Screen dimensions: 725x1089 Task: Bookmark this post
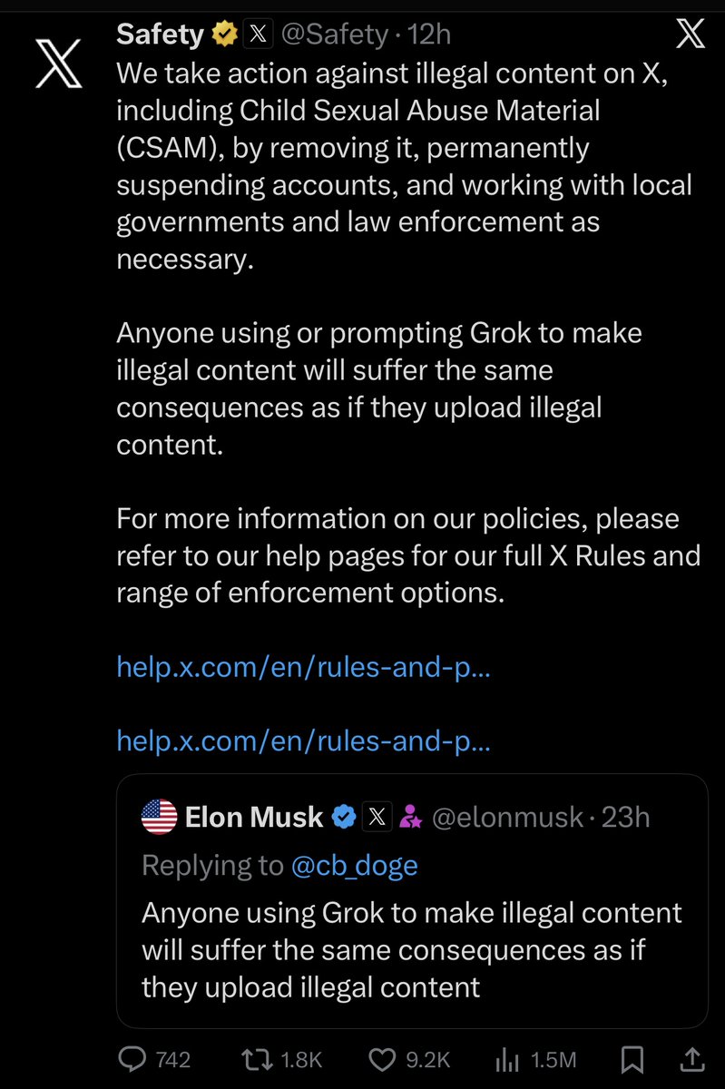coord(633,1058)
